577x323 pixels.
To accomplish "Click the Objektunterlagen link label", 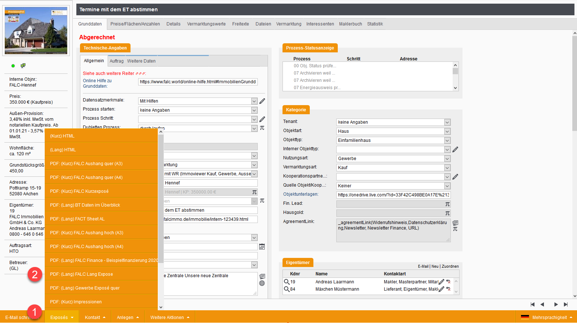I will tap(300, 194).
